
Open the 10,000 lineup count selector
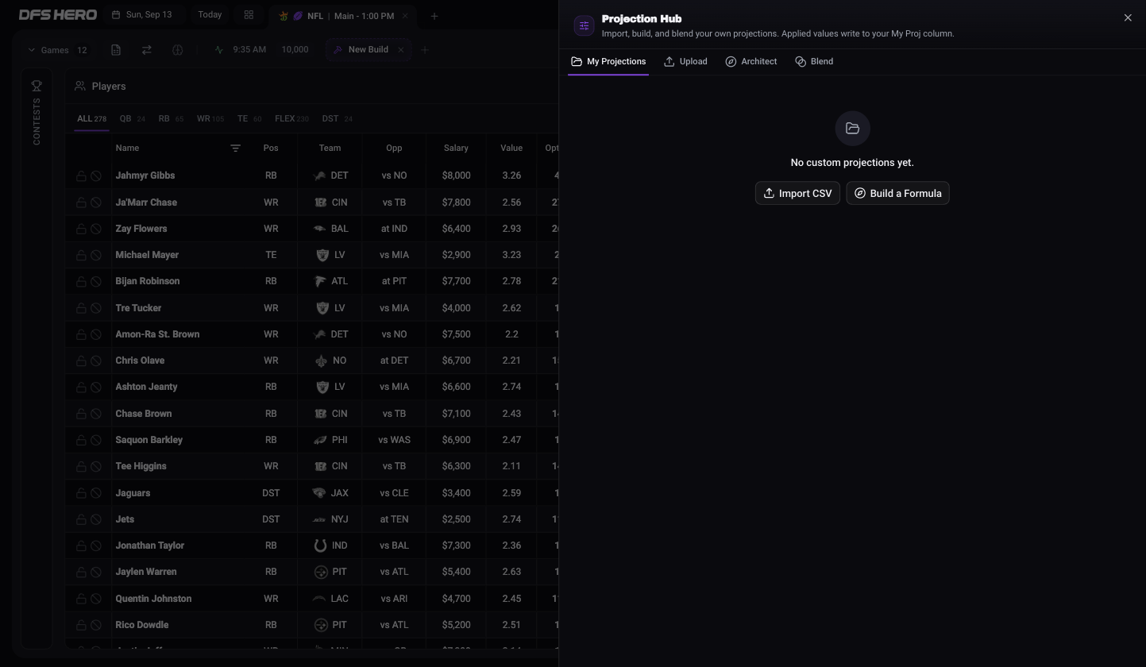coord(295,50)
